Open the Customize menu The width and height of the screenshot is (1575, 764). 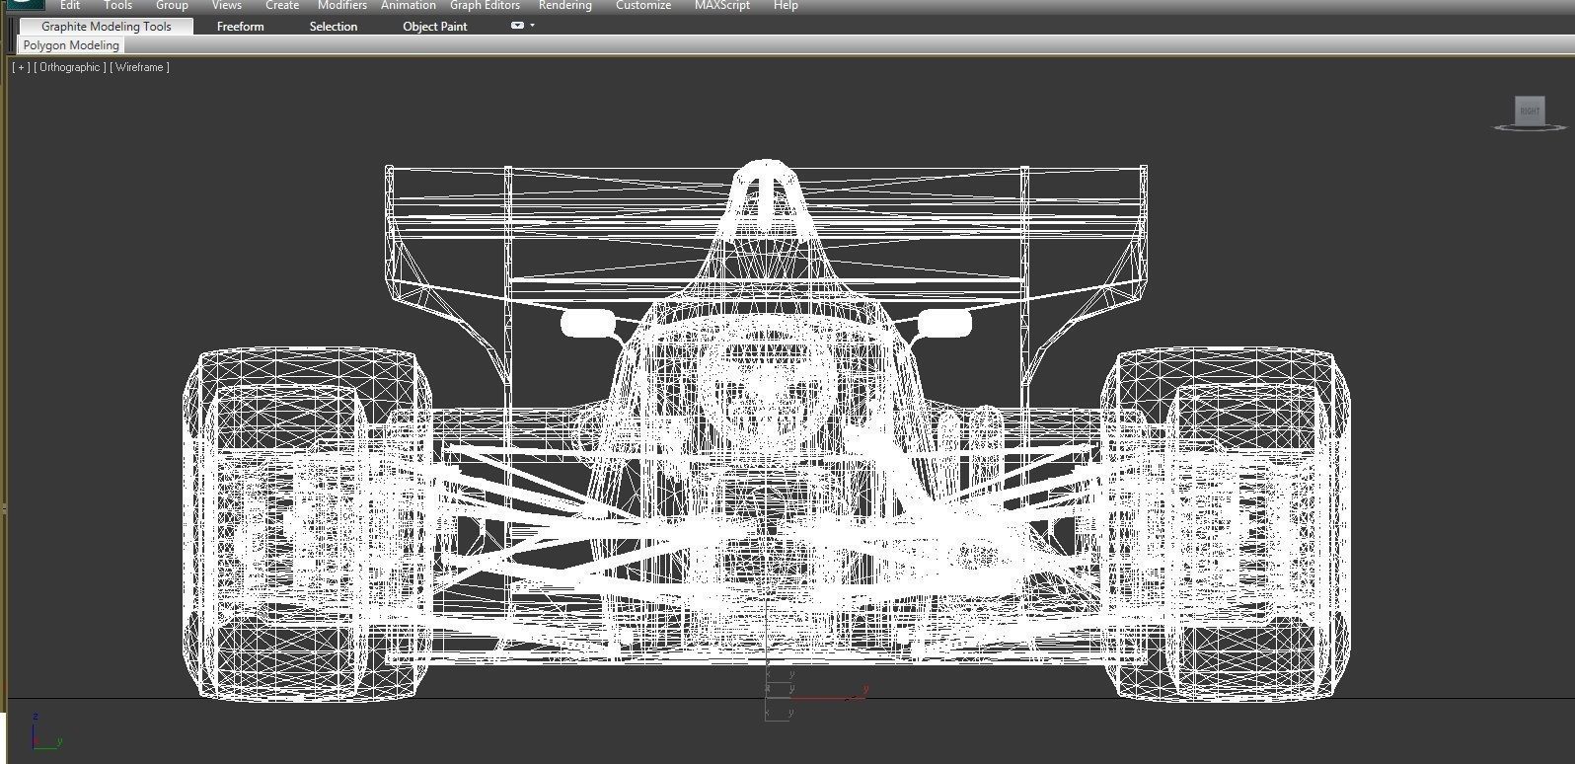click(643, 5)
